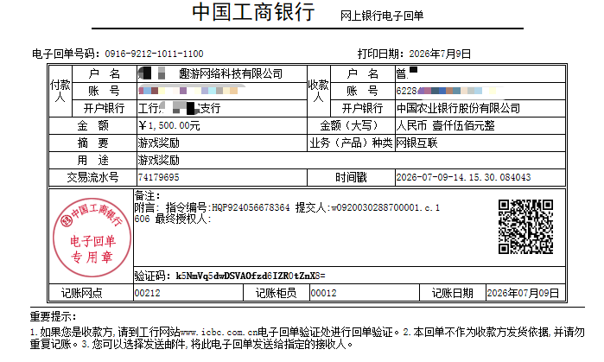Select 游戏奖励 in the 摘要 row
This screenshot has width=604, height=362.
pos(159,143)
